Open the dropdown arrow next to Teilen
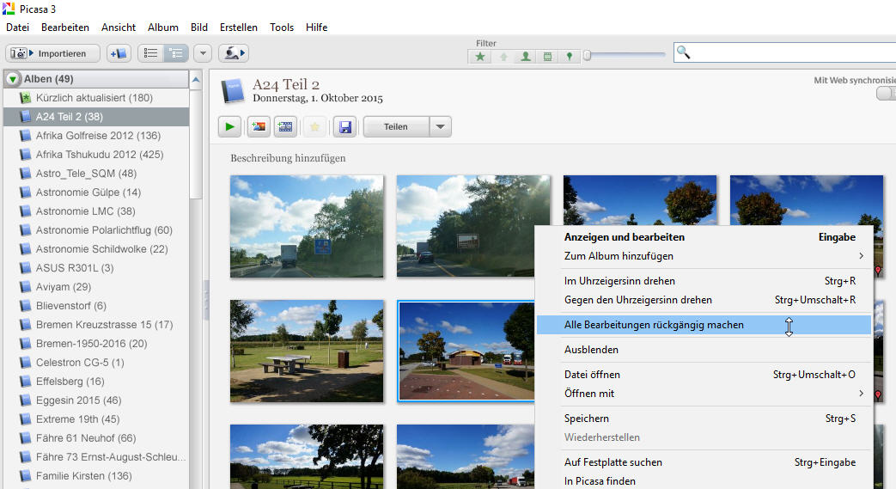The image size is (896, 489). 440,127
